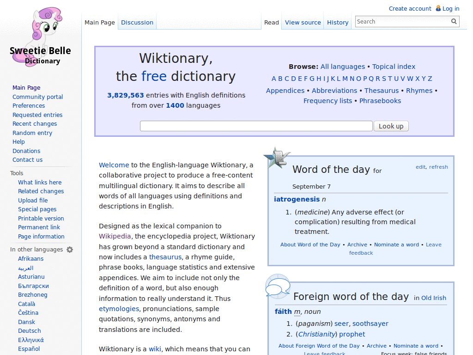Switch to Español language version
The image size is (473, 355).
click(x=29, y=349)
